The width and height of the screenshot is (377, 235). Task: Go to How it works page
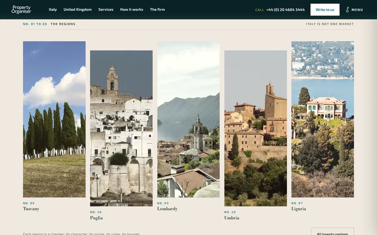click(x=132, y=9)
